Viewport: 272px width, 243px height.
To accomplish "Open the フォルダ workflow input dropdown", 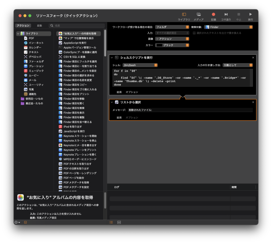I will tap(172, 27).
